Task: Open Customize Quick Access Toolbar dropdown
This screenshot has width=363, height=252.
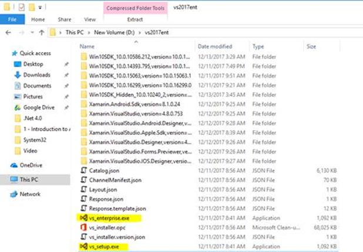Action: [x=40, y=8]
